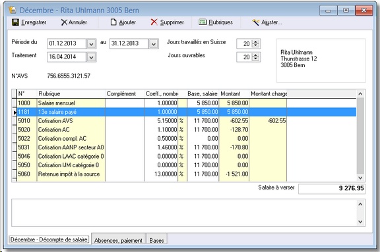The image size is (380, 252).
Task: Click the table scrollbar down arrow
Action: 360,178
